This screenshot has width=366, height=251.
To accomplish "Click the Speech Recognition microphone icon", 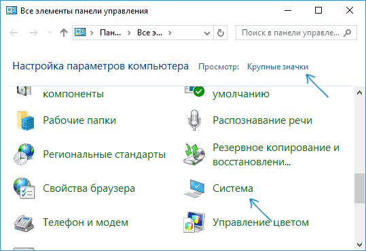I will (x=194, y=120).
